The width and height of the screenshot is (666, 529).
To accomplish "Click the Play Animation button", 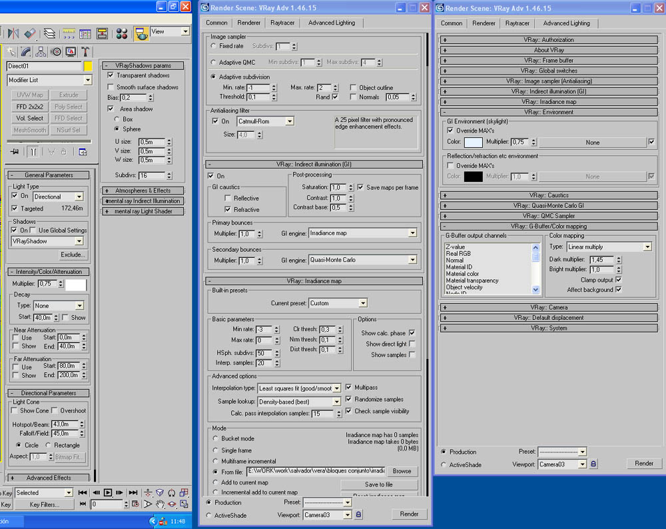I will (x=108, y=492).
